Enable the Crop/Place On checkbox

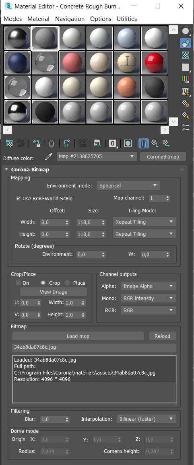[19, 283]
